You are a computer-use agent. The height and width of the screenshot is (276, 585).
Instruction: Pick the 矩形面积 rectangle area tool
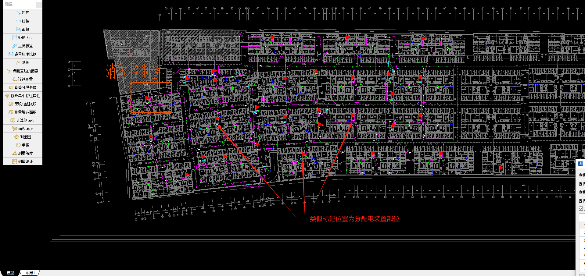point(23,37)
